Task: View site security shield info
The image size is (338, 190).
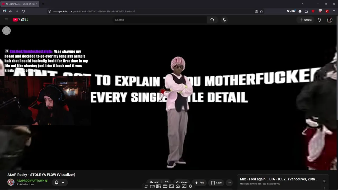Action: (50, 11)
